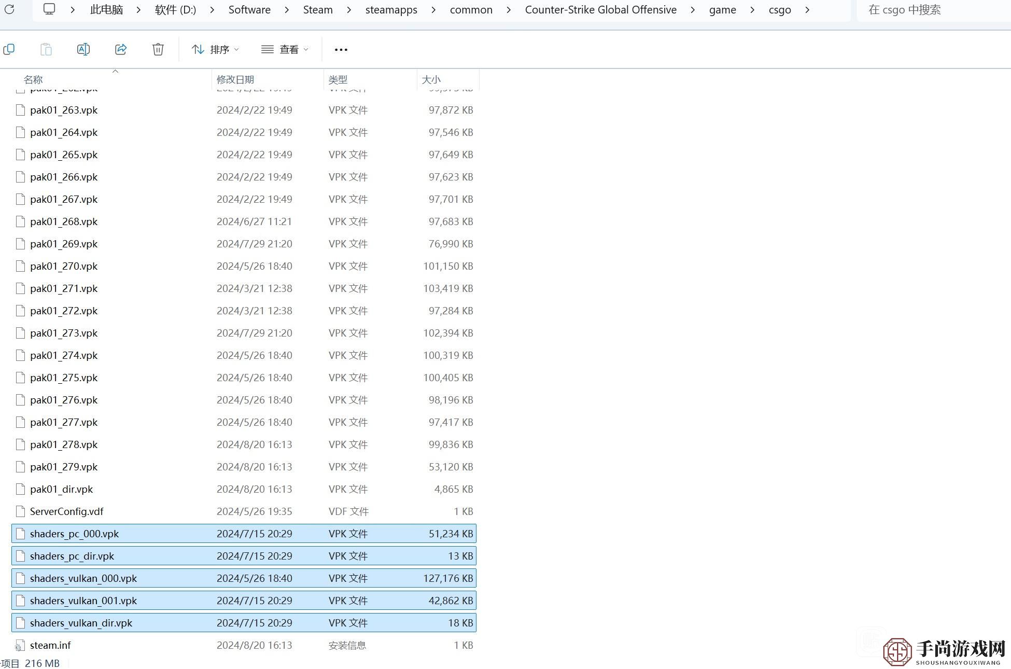
Task: Navigate to common folder in path
Action: coord(471,10)
